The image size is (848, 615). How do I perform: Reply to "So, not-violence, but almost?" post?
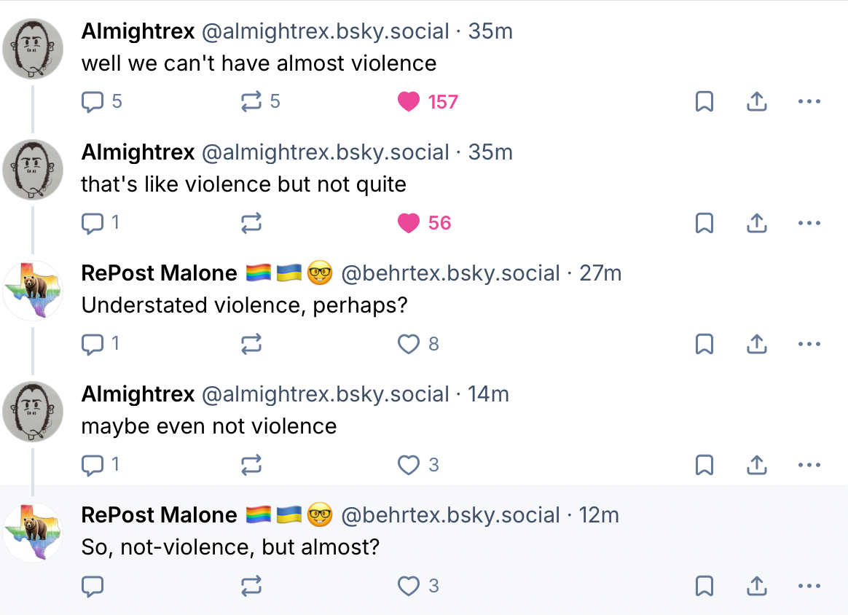point(93,585)
